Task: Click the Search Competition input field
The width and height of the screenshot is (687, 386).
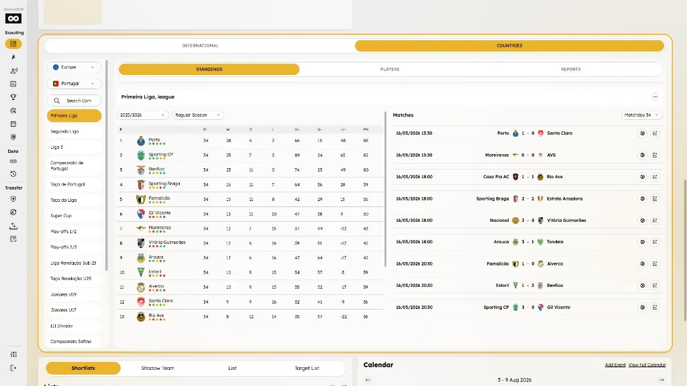Action: point(74,101)
